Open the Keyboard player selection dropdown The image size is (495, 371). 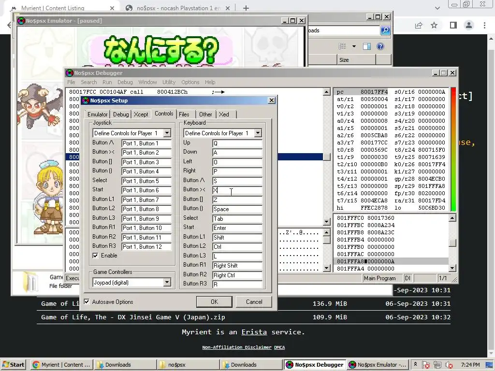[x=258, y=133]
